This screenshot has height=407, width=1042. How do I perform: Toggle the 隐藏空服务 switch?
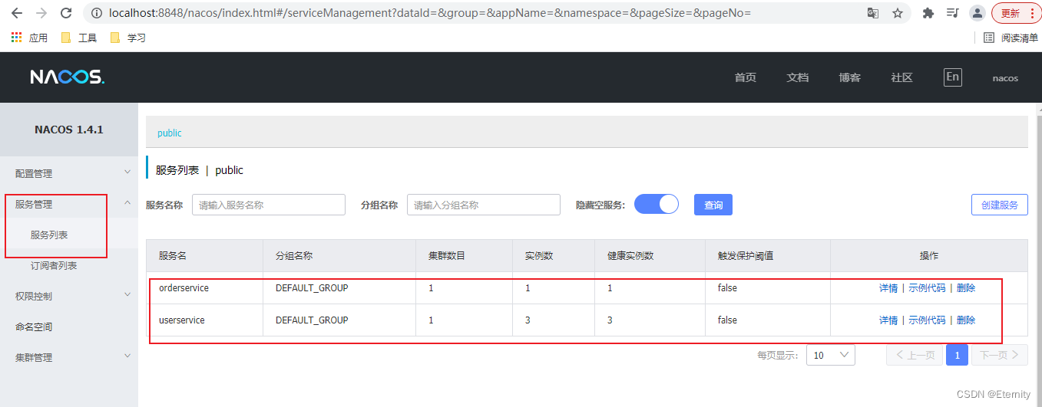click(657, 204)
